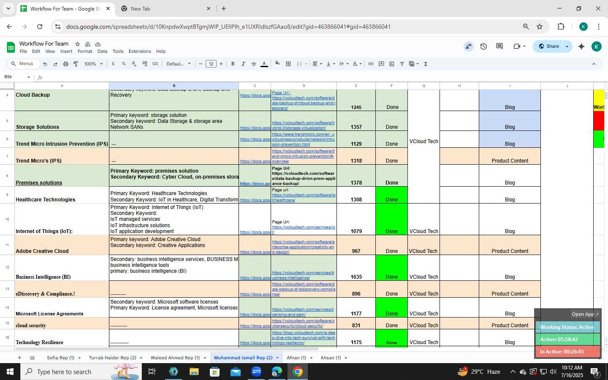Collapse the toolbar with the chevron
The width and height of the screenshot is (608, 380).
(594, 64)
